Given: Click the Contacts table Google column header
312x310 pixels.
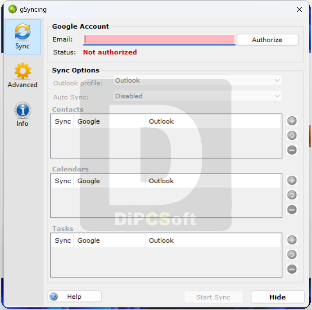Looking at the screenshot, I should coord(109,121).
